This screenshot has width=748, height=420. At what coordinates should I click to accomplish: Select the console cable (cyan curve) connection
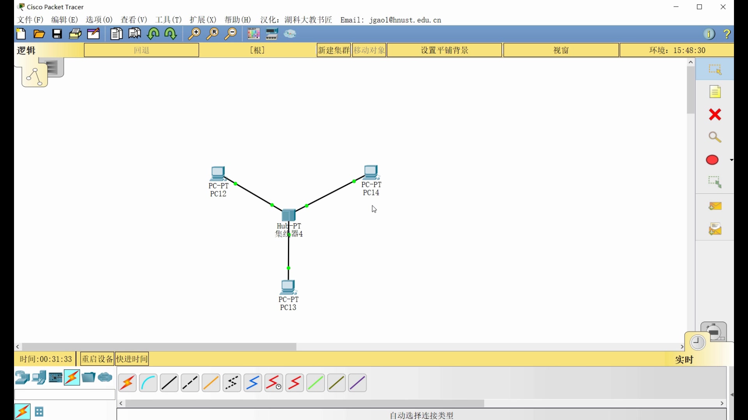[x=148, y=383]
